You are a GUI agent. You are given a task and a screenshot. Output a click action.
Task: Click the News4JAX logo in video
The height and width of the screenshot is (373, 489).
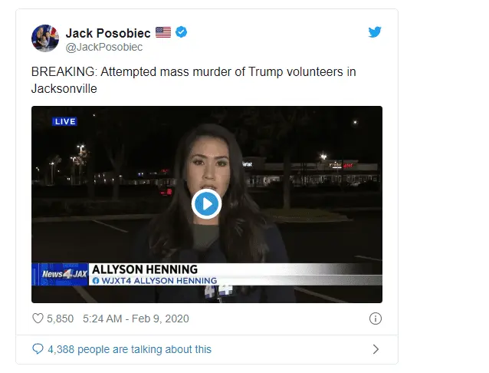click(61, 274)
